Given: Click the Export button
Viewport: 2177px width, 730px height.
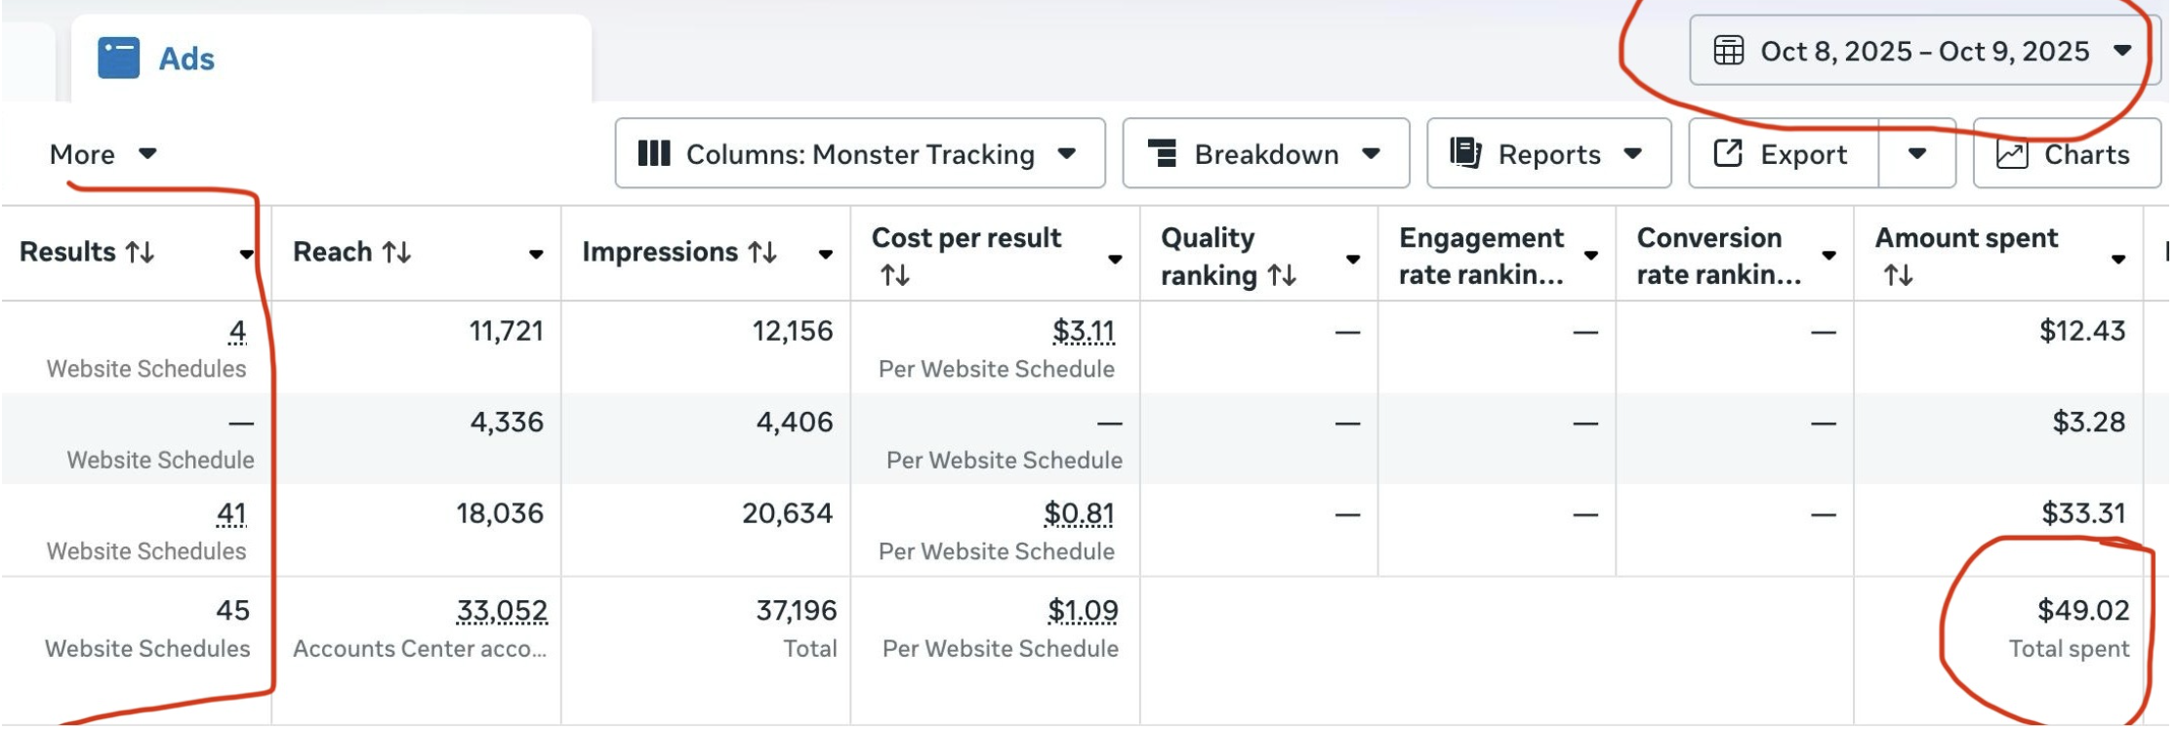Looking at the screenshot, I should click(1784, 153).
